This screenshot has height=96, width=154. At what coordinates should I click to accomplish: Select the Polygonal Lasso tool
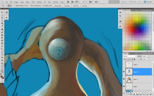tap(2, 18)
